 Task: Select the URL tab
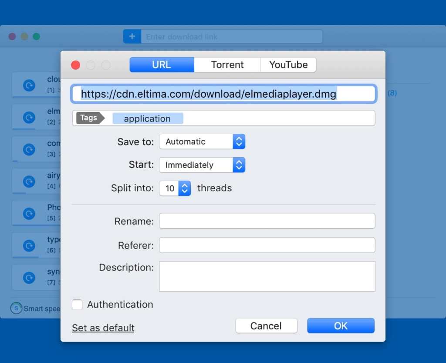[x=162, y=65]
